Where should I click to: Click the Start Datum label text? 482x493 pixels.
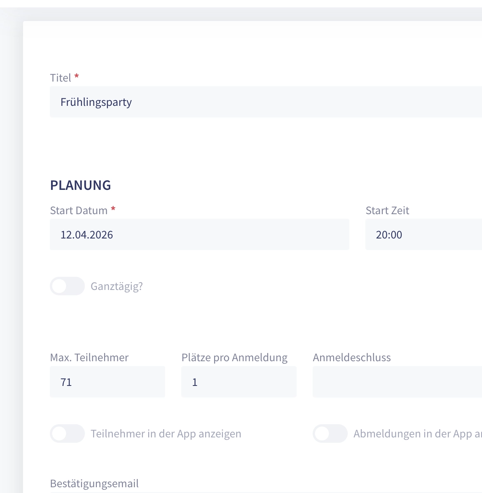(x=79, y=210)
